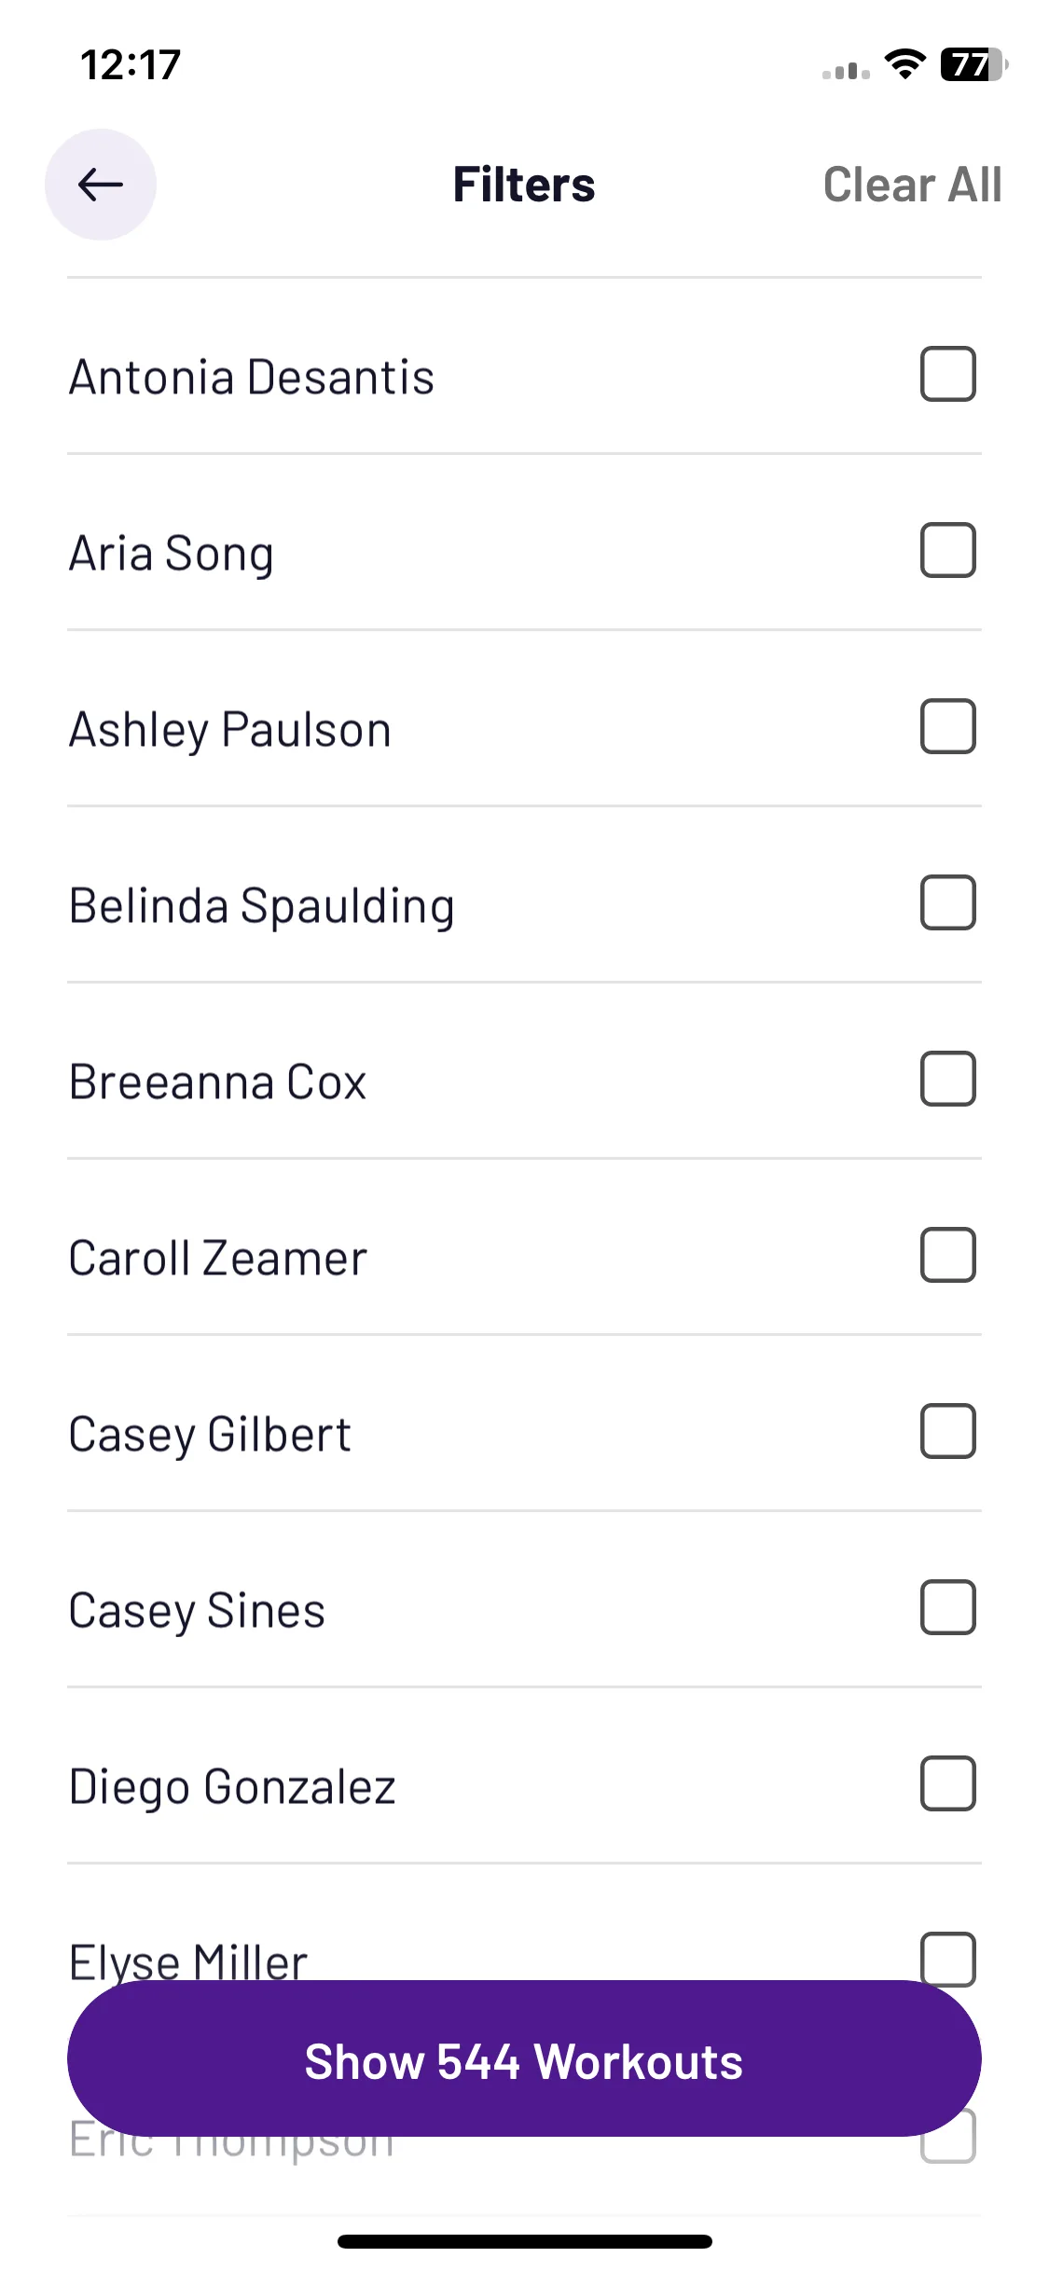Select the Diego Gonzalez instructor name
Viewport: 1049px width, 2271px height.
232,1787
